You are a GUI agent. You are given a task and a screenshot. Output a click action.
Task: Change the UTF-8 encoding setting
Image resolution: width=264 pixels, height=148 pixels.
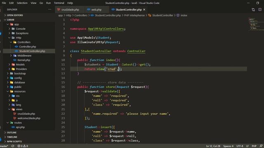coord(240,146)
